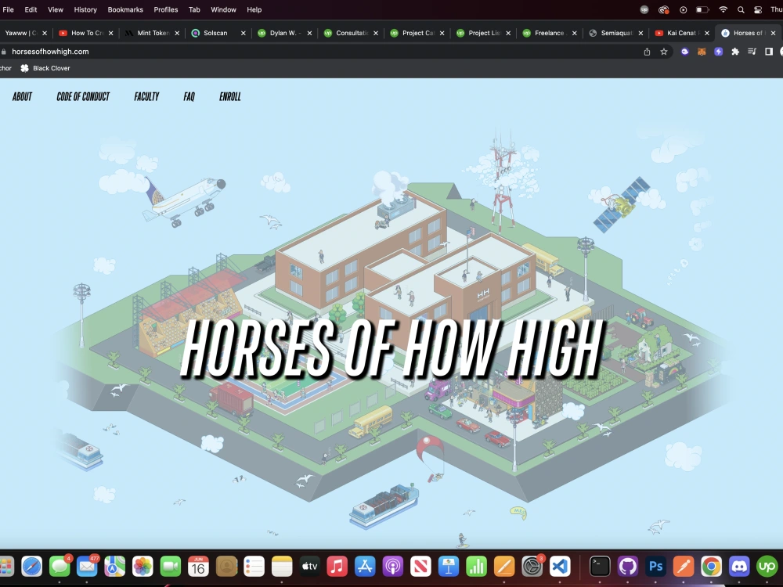Open Notes from the Dock

tap(282, 567)
